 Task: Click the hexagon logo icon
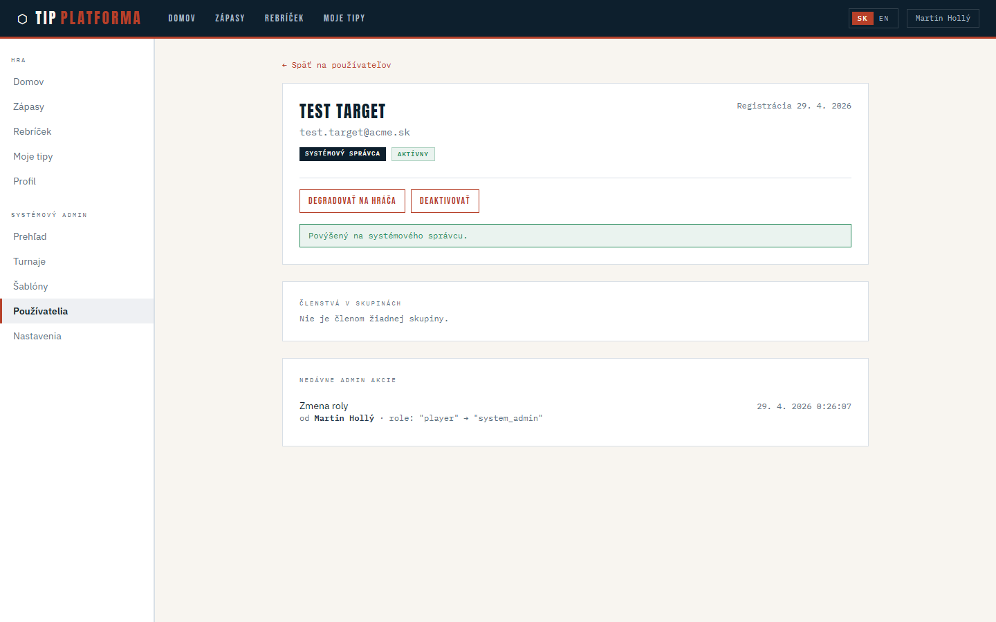tap(22, 19)
